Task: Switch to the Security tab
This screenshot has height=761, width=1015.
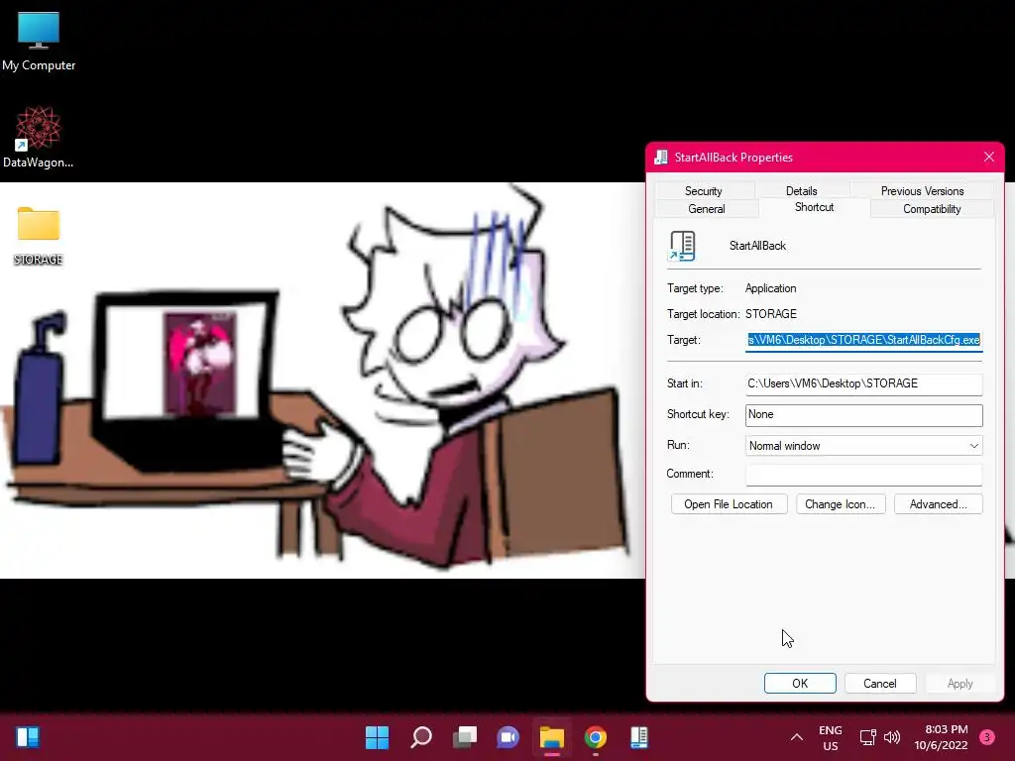Action: (704, 191)
